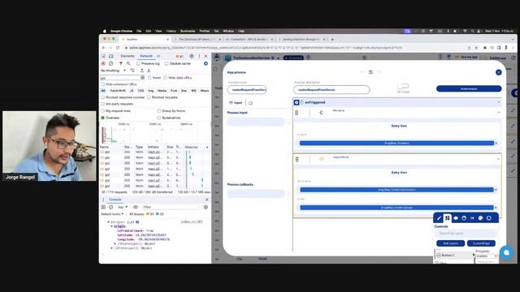
Task: Toggle console live expression eye icon
Action: tap(136, 207)
